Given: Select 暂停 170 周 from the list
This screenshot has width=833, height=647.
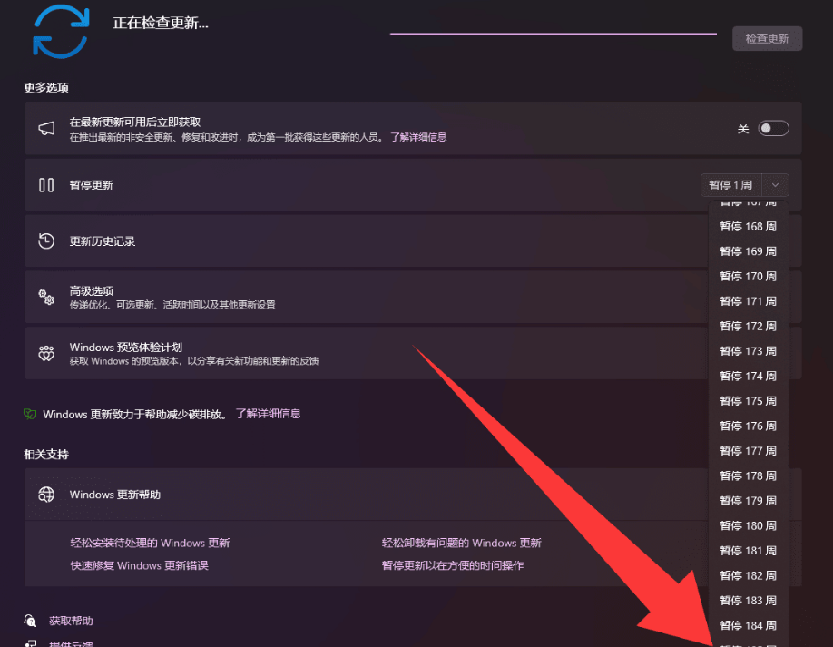Looking at the screenshot, I should click(x=748, y=277).
